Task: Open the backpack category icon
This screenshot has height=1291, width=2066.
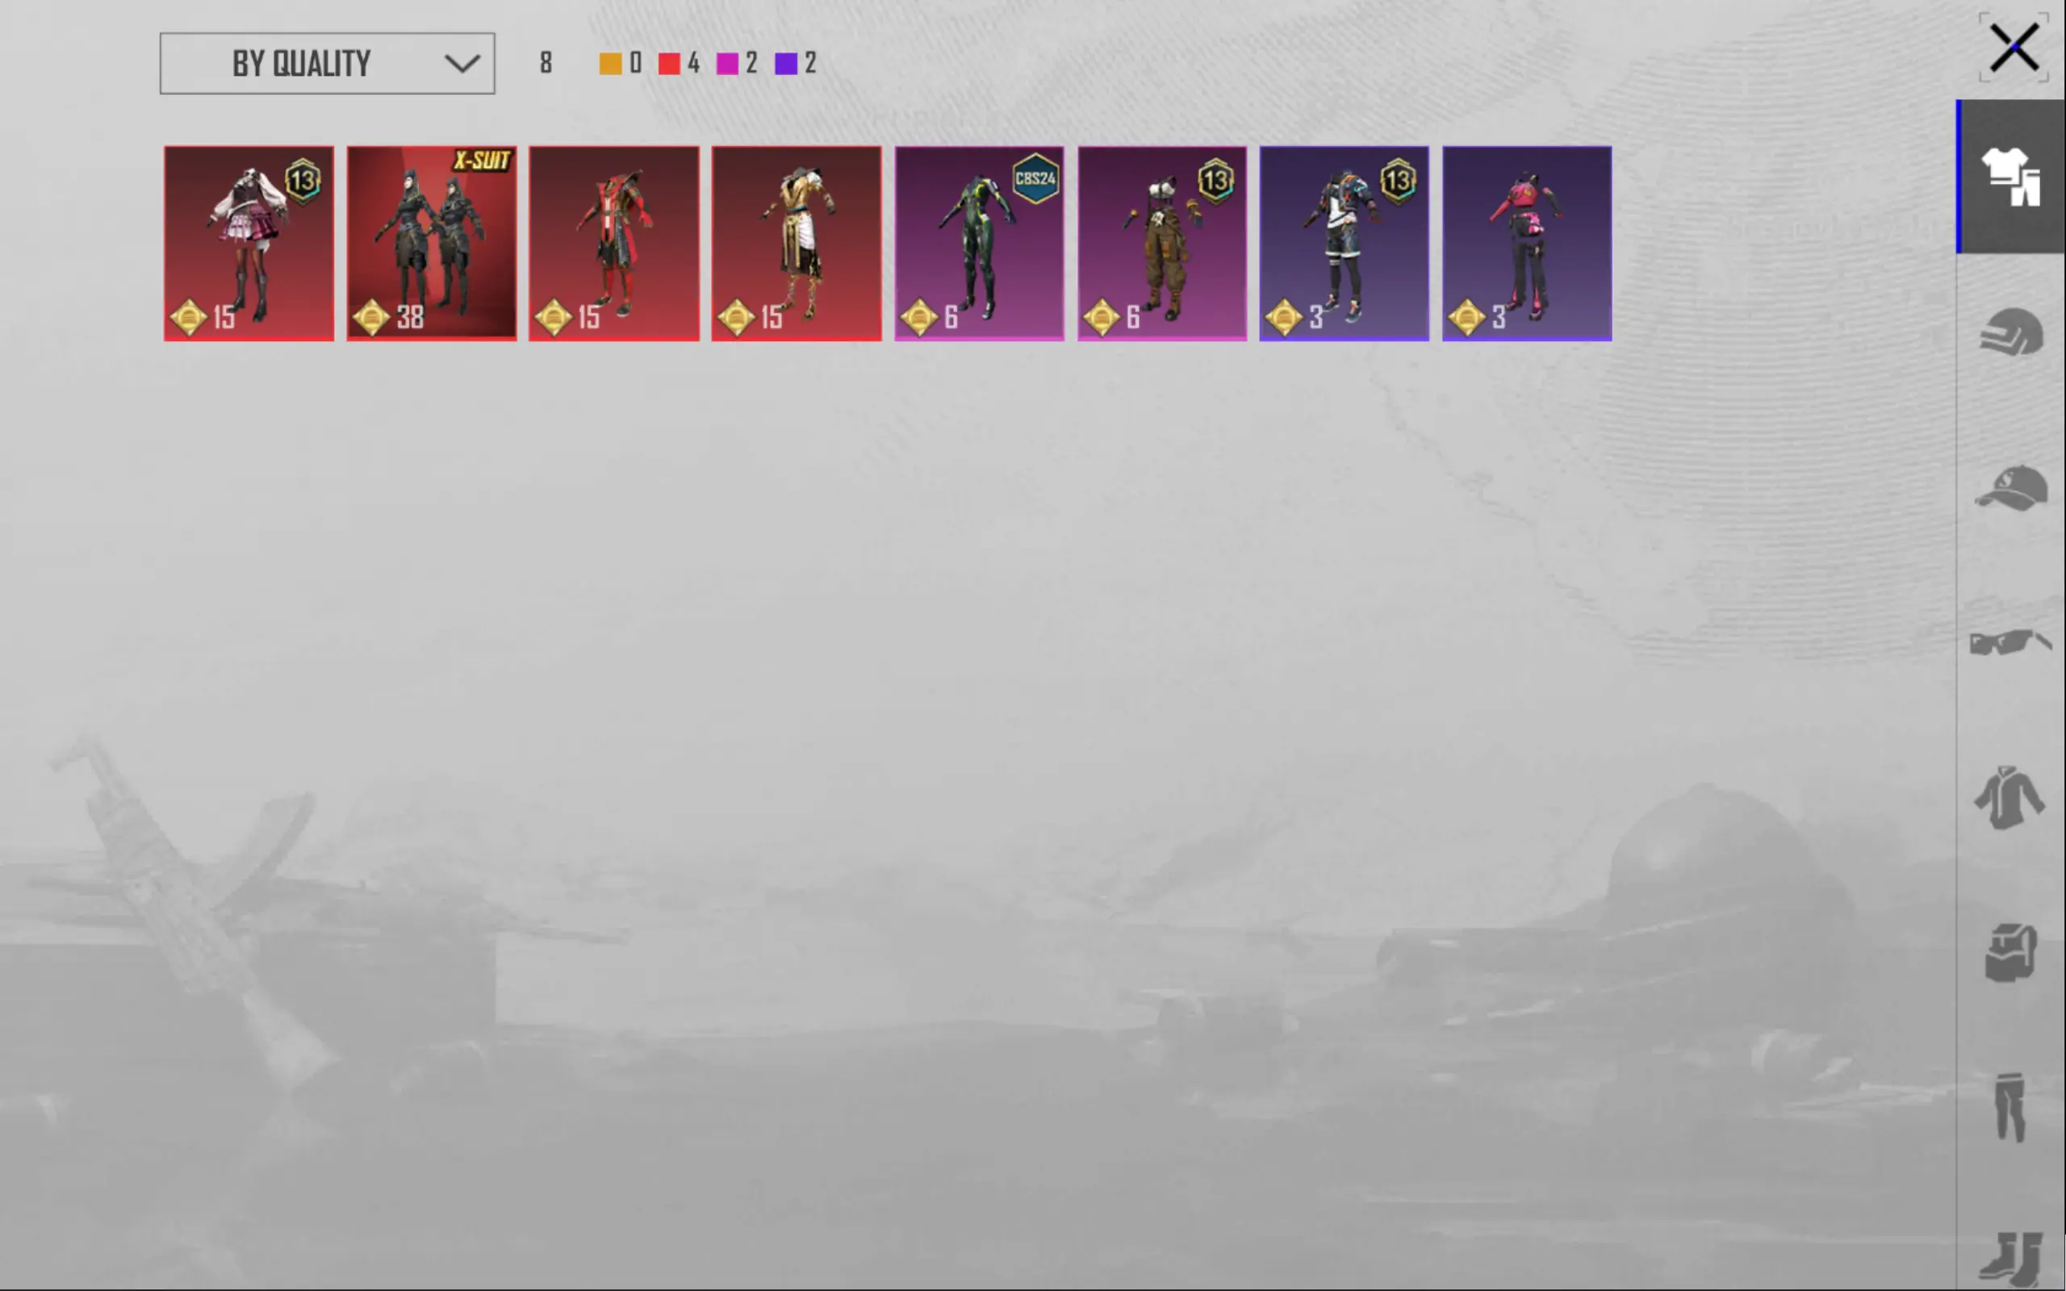Action: click(2011, 952)
